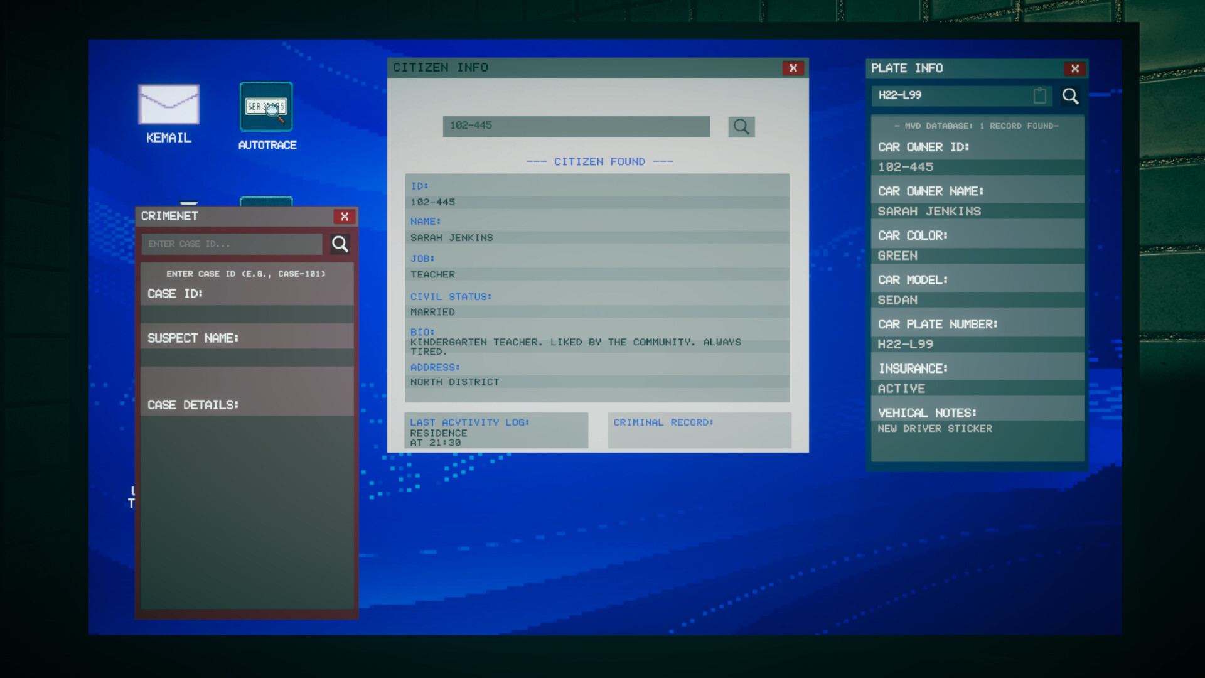Run the Citizen Info search magnifier
1205x678 pixels.
[x=741, y=127]
